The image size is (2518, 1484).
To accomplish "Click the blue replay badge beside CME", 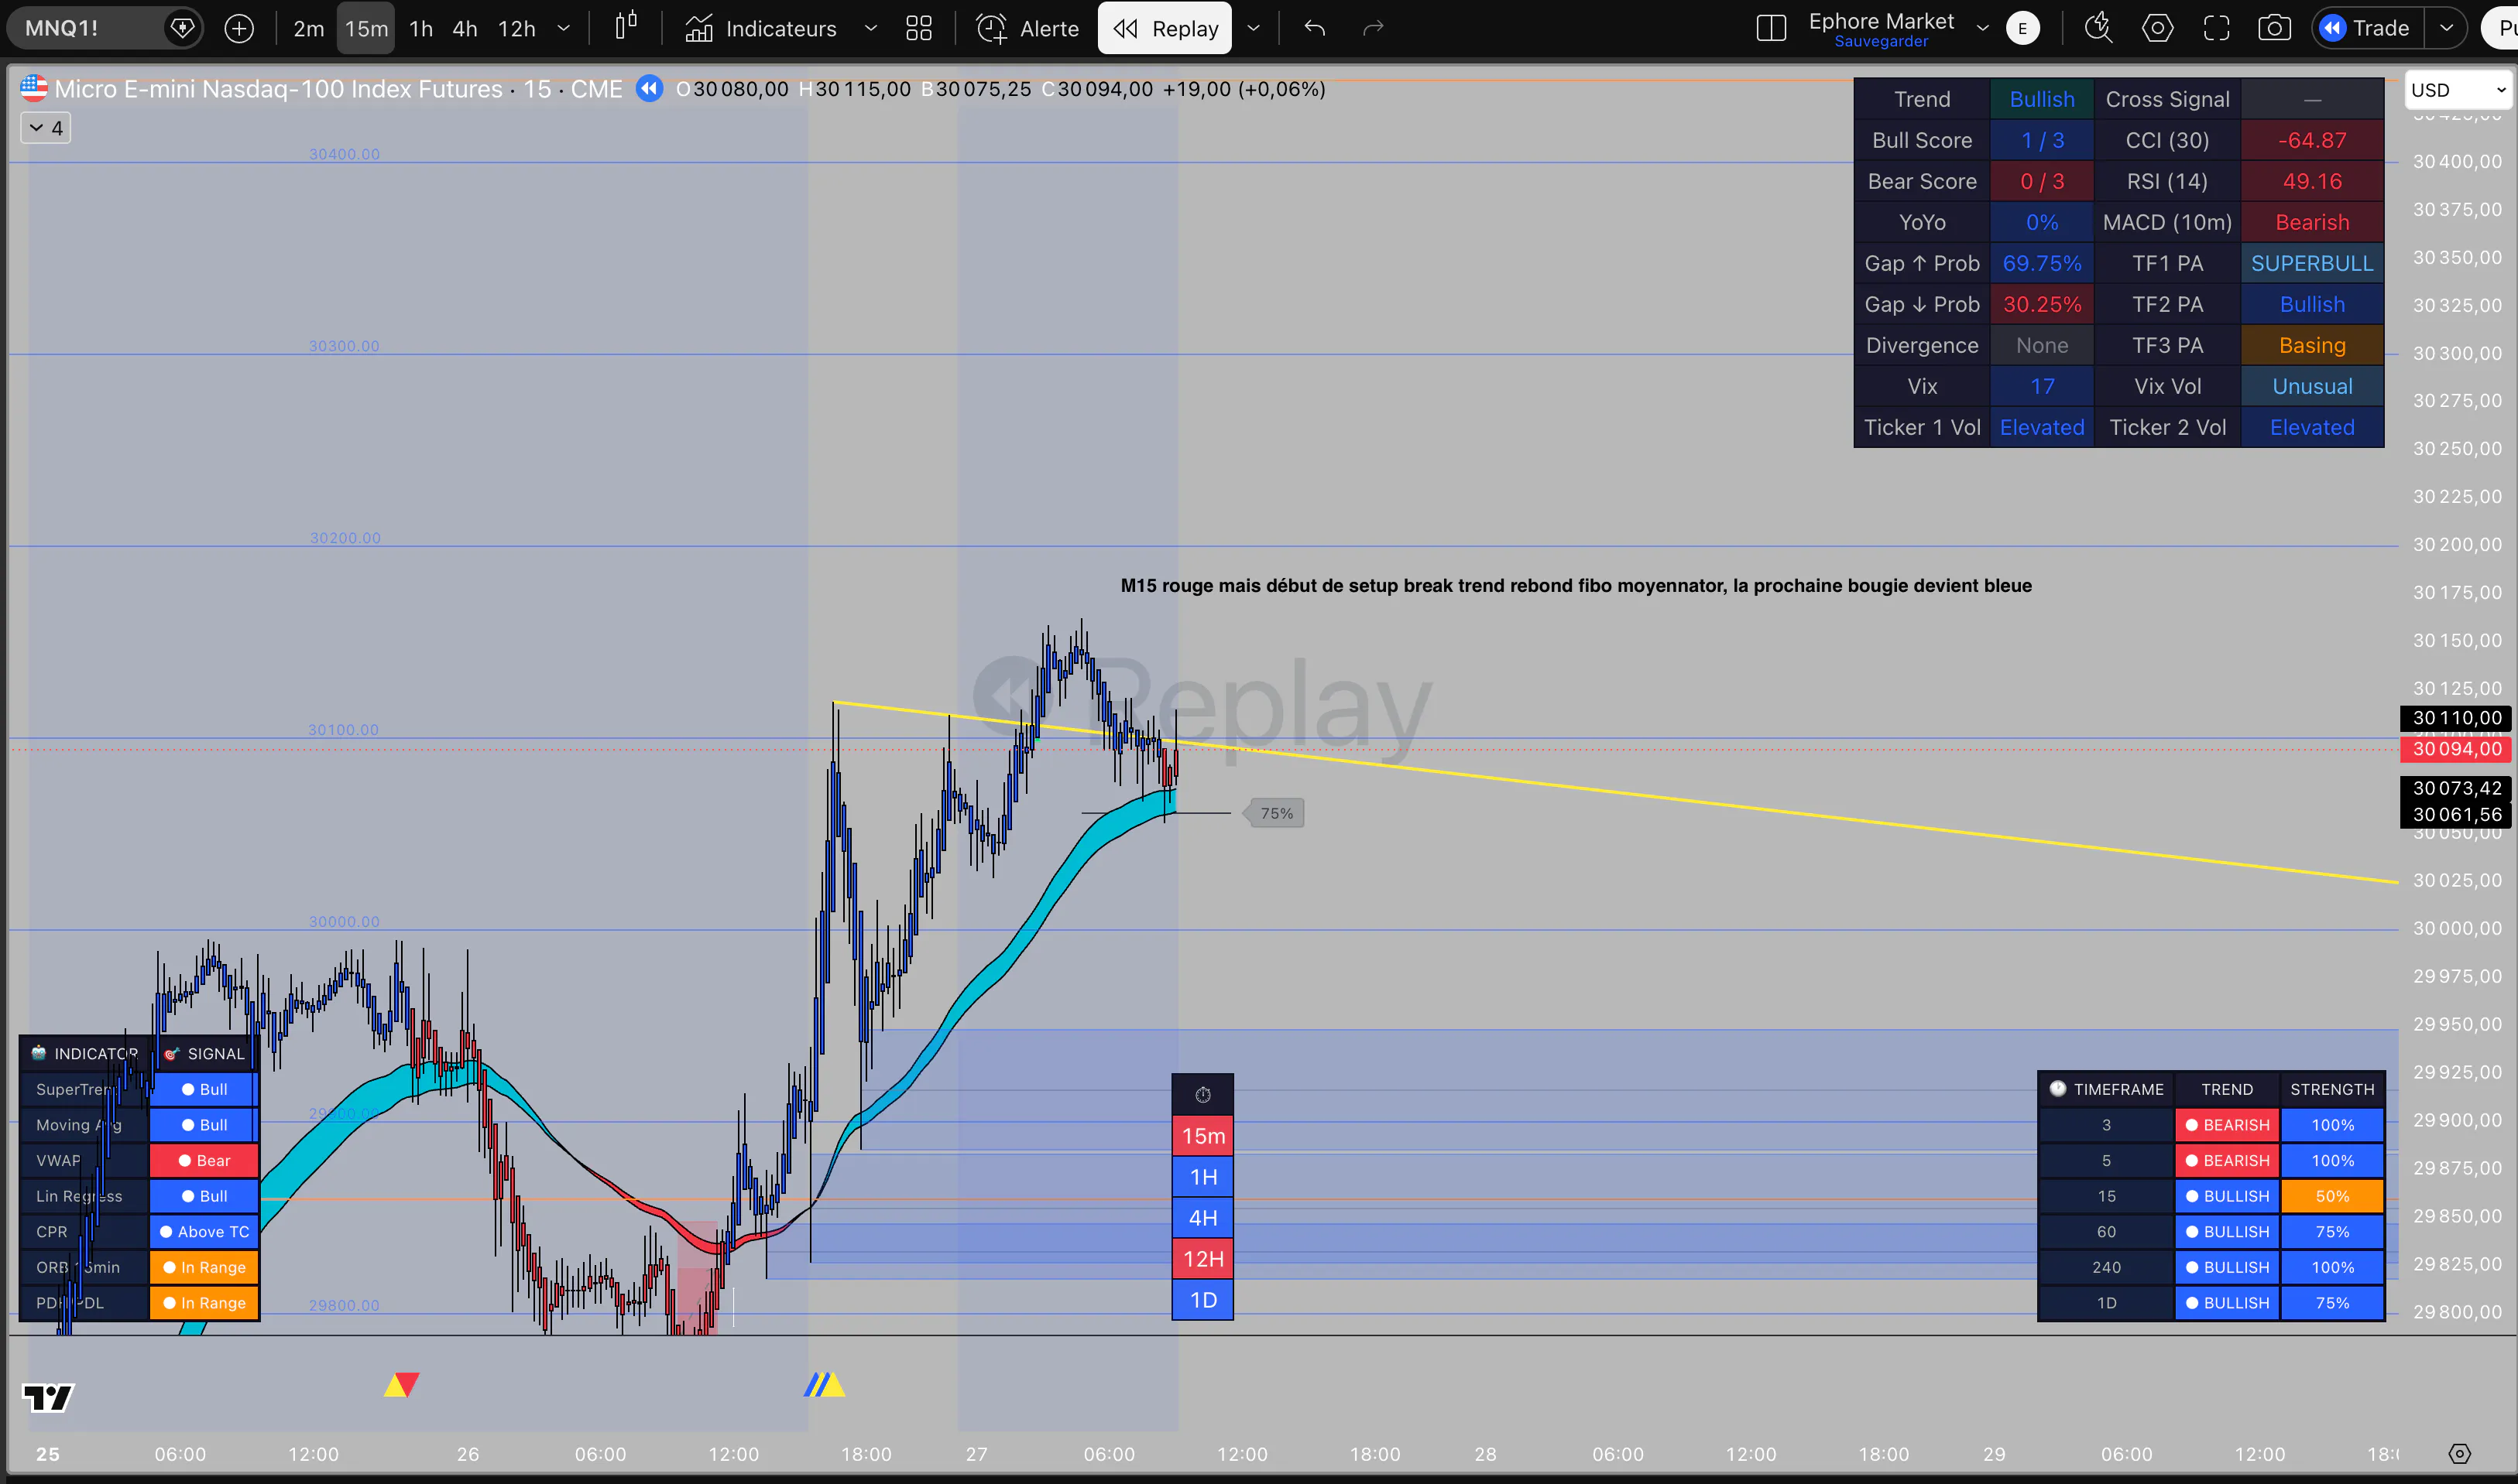I will click(650, 89).
